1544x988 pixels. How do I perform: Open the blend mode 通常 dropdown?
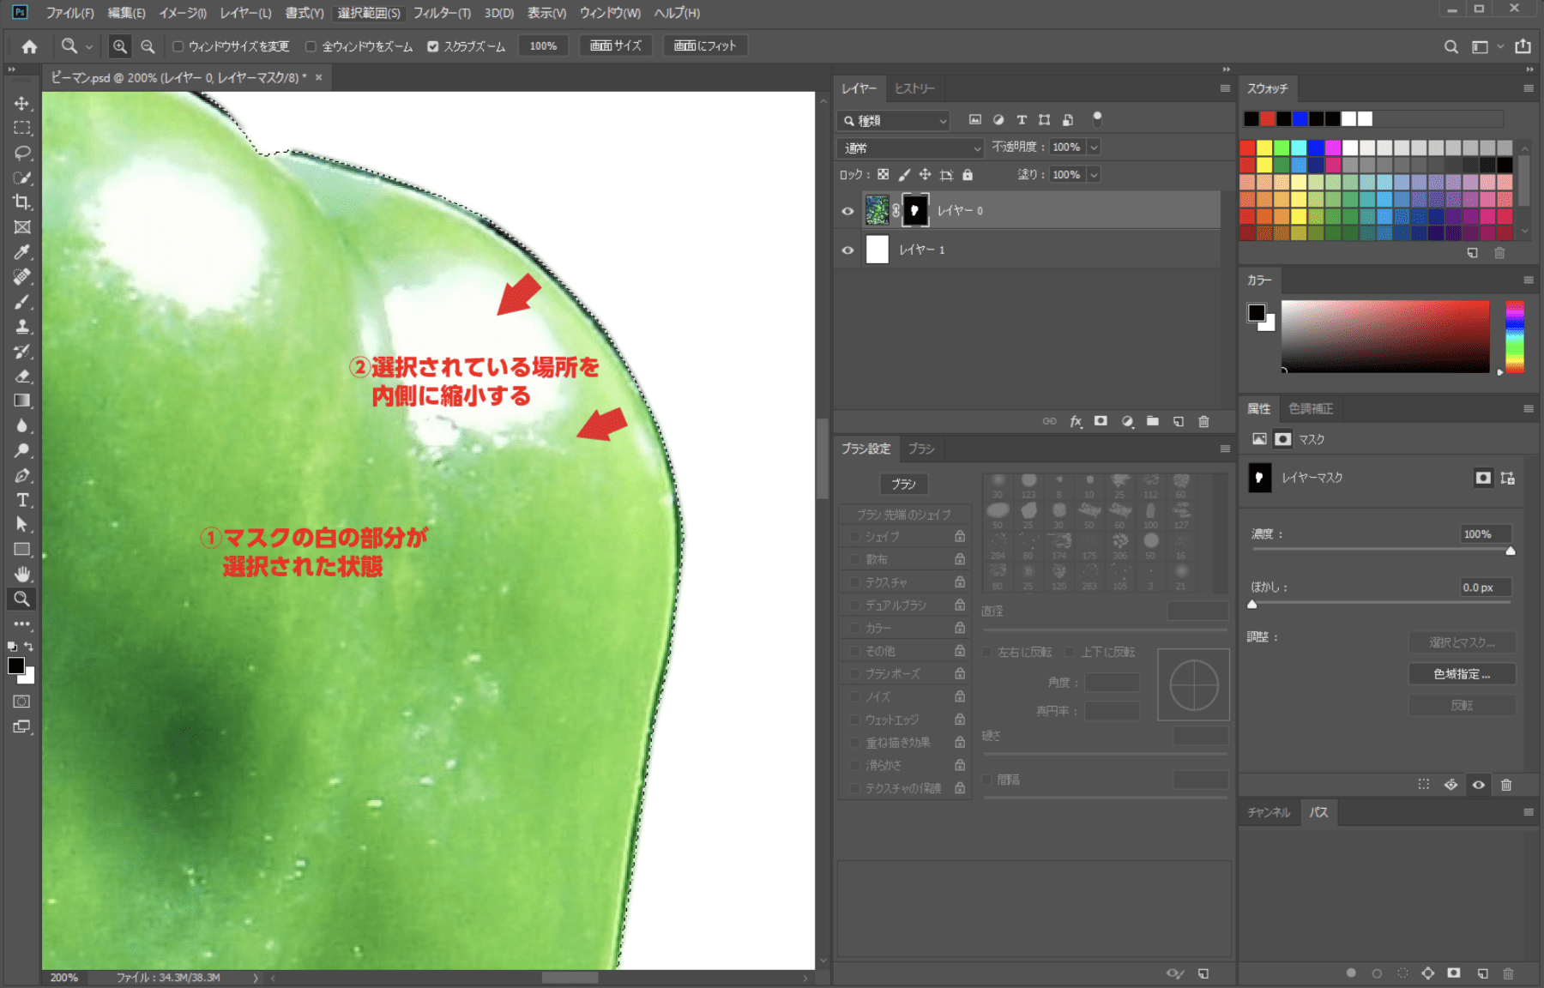(909, 148)
